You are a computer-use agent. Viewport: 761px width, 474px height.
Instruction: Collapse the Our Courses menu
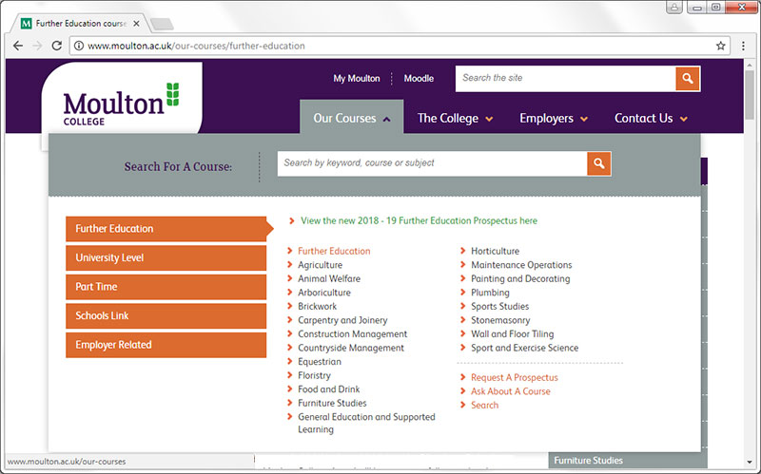386,120
